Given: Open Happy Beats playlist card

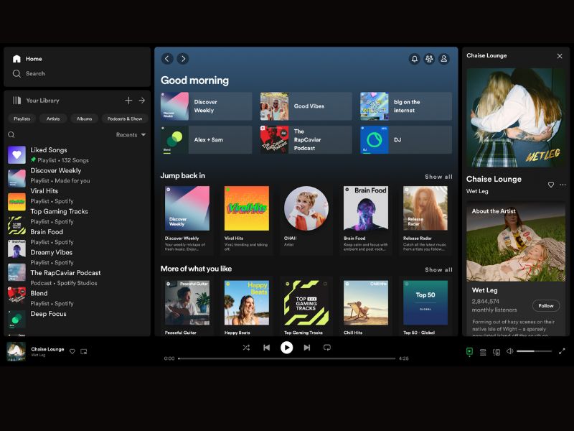Looking at the screenshot, I should click(247, 307).
